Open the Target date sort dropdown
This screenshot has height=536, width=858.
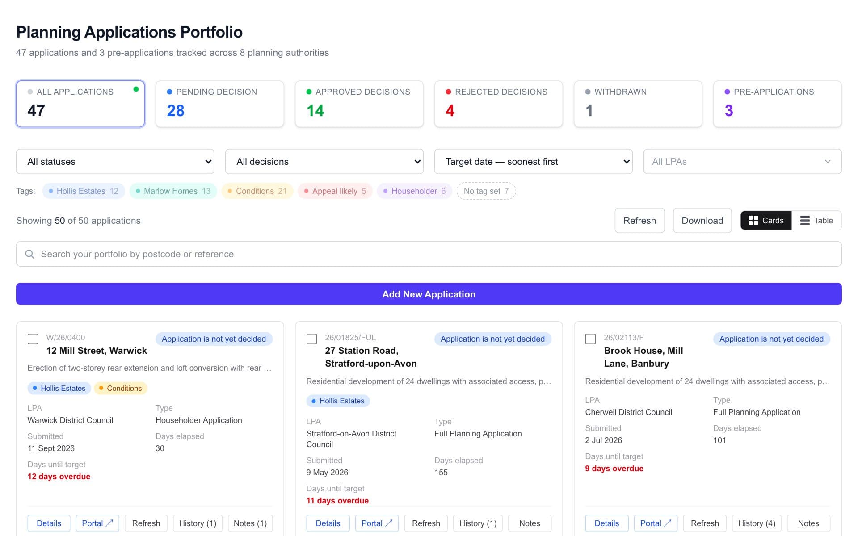tap(534, 162)
